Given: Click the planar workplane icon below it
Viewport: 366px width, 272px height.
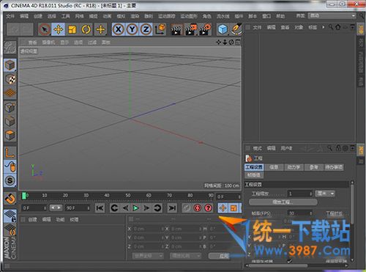Looking at the screenshot, I should [x=10, y=229].
